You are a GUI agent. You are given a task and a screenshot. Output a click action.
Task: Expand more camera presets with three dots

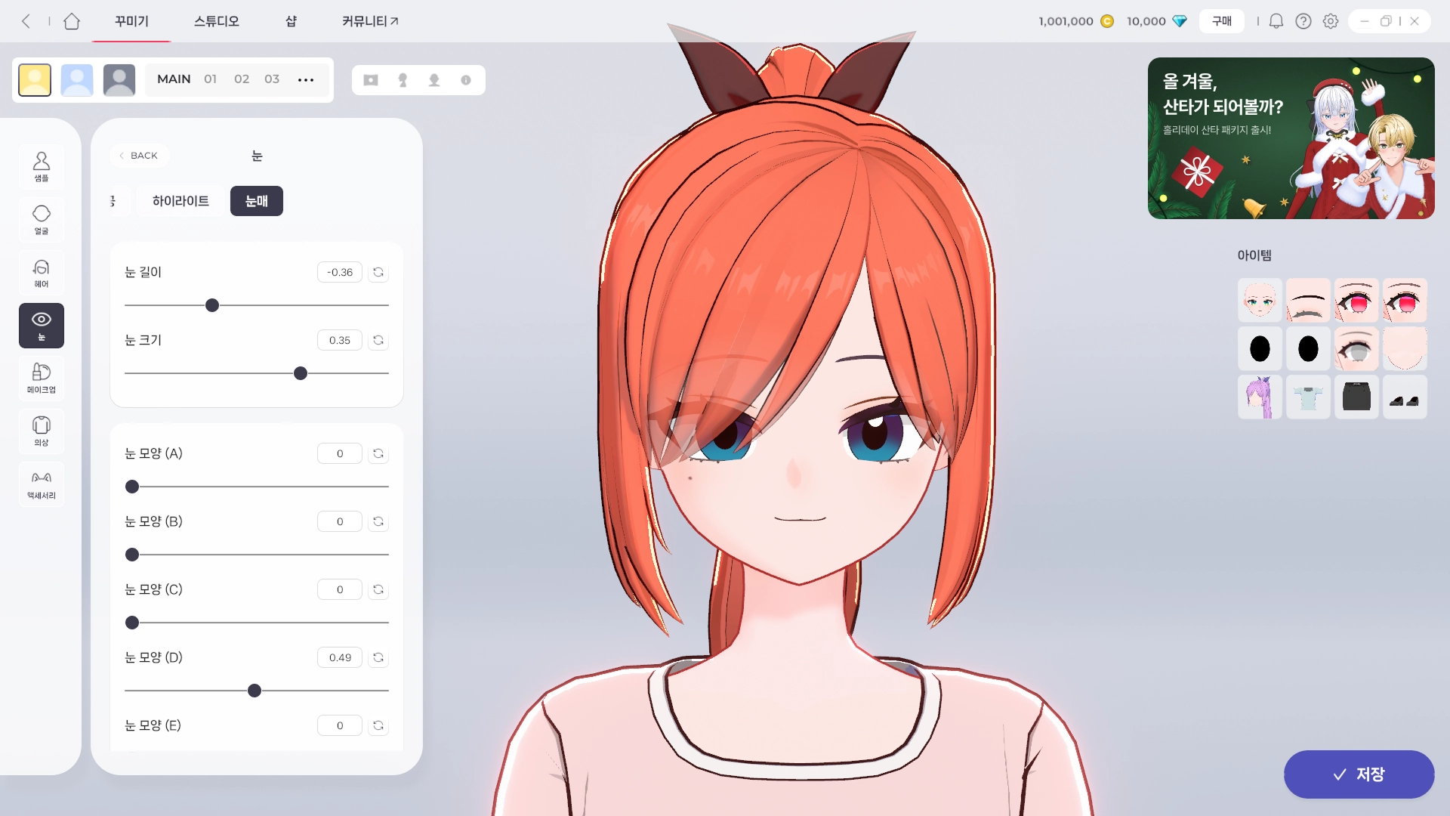coord(306,79)
